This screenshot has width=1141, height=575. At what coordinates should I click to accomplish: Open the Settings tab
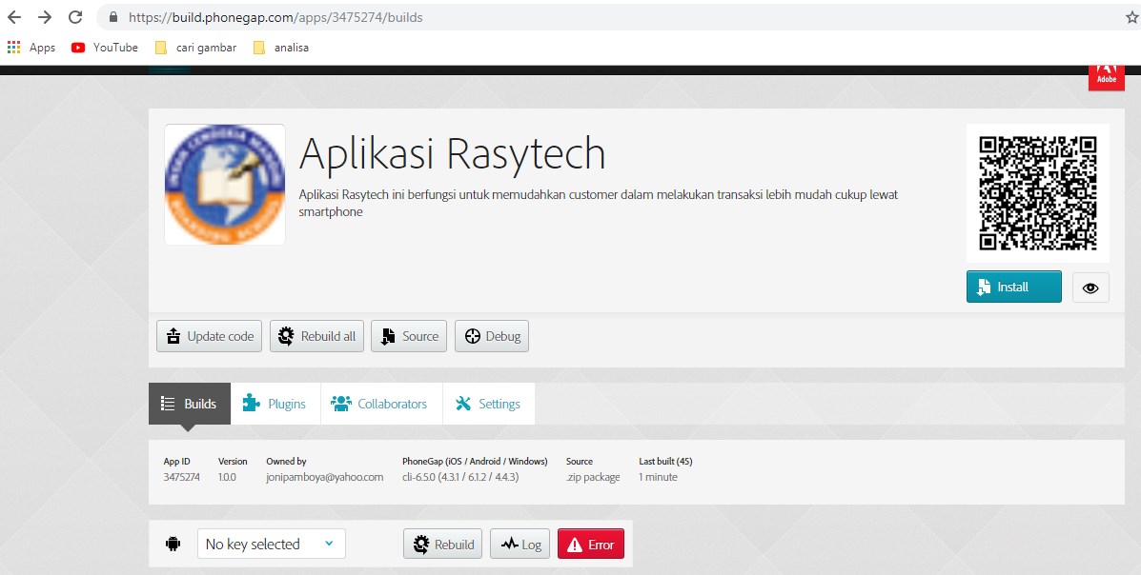pyautogui.click(x=488, y=404)
